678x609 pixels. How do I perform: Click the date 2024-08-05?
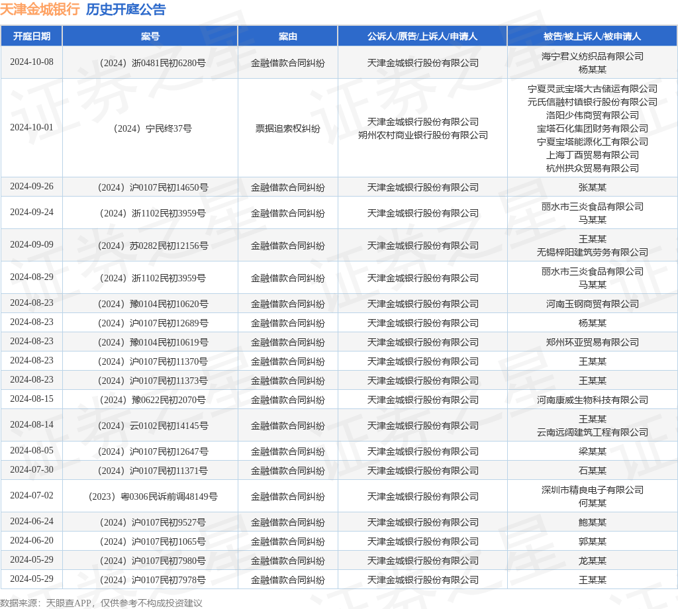(x=32, y=451)
